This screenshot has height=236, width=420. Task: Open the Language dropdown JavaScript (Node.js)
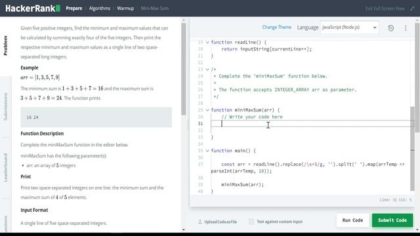(x=349, y=28)
